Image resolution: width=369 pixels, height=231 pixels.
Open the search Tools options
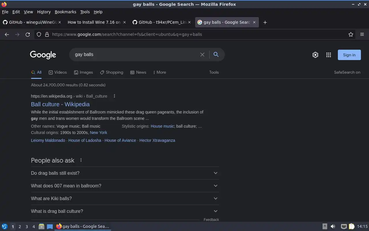pyautogui.click(x=214, y=72)
